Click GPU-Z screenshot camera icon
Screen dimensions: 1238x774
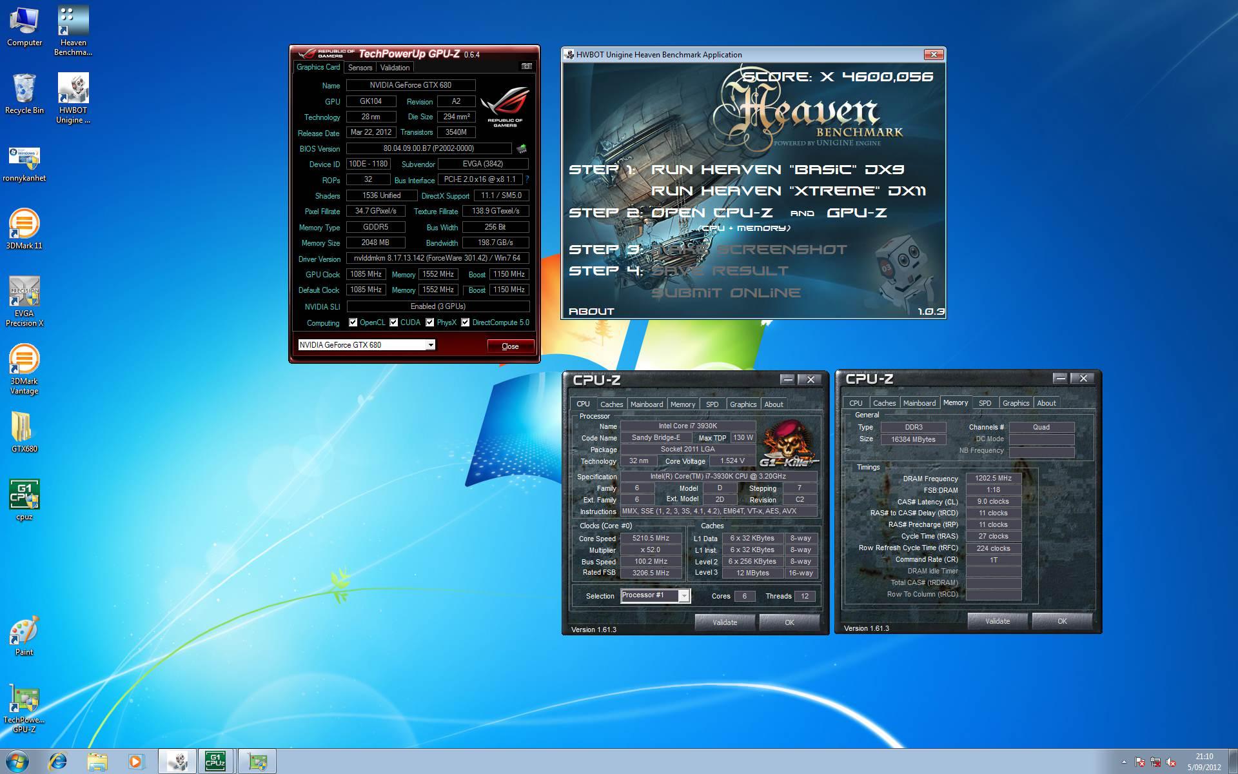point(527,66)
